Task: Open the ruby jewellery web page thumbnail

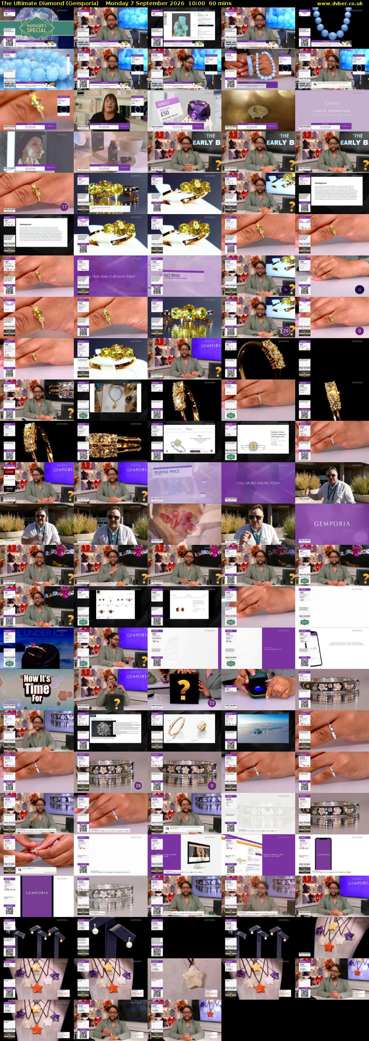Action: (110, 607)
